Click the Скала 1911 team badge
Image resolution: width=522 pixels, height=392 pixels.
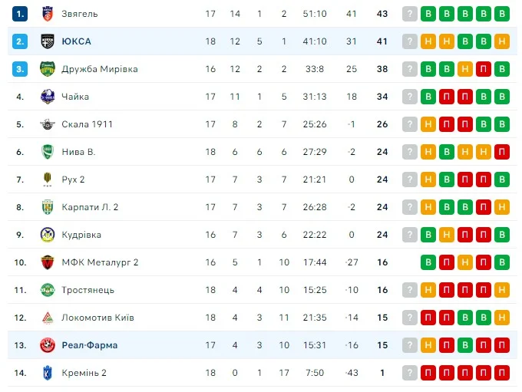[47, 124]
